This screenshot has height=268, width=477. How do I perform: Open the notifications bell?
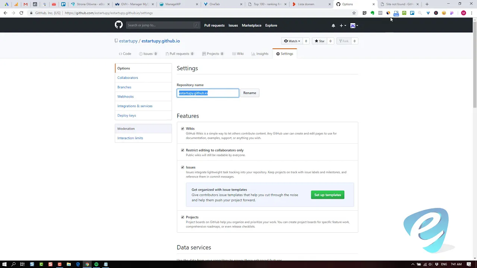click(333, 26)
